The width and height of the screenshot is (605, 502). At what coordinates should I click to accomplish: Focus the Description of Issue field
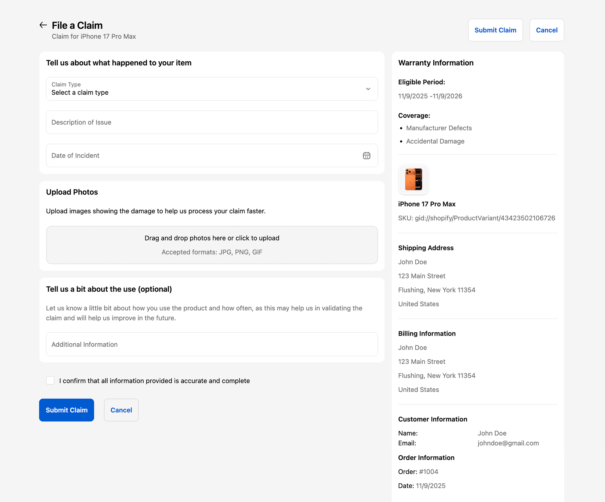(212, 122)
